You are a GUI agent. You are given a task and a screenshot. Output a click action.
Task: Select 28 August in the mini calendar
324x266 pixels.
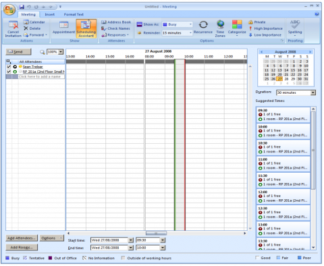286,79
